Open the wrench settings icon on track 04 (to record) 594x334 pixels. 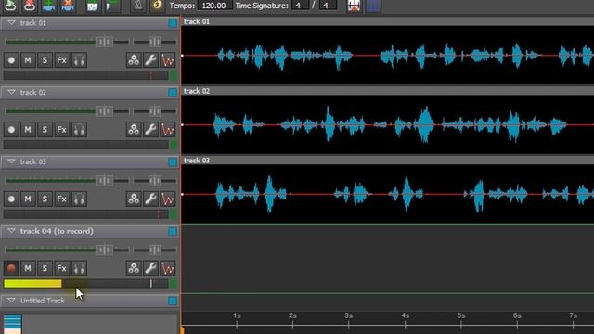click(x=150, y=268)
